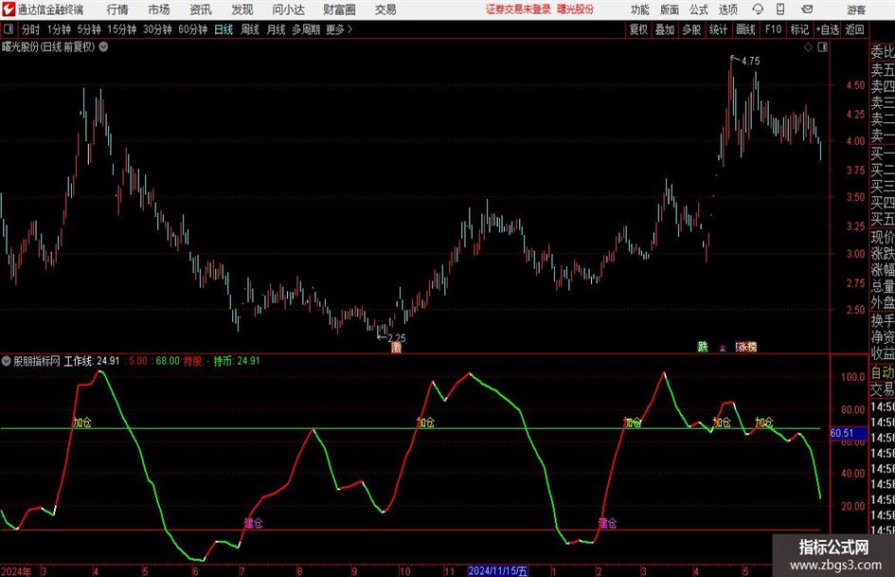Click the 叠加 overlay button
Viewport: 895px width, 577px height.
665,29
